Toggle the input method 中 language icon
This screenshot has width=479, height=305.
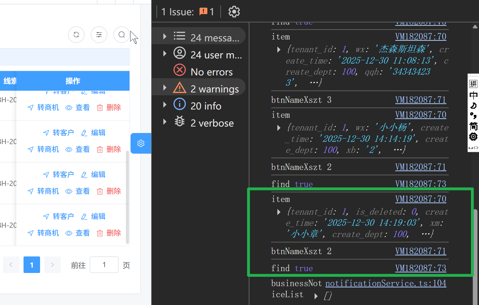pyautogui.click(x=473, y=95)
